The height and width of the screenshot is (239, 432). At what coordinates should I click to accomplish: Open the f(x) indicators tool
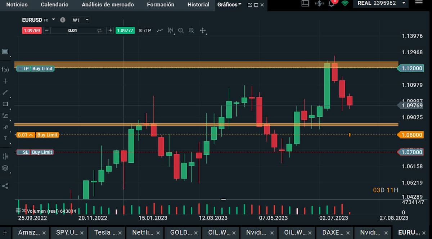coord(5,69)
